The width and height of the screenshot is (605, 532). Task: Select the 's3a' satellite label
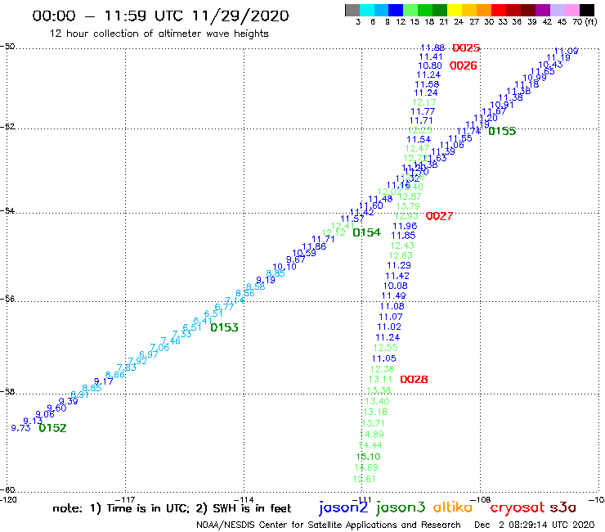pyautogui.click(x=563, y=507)
